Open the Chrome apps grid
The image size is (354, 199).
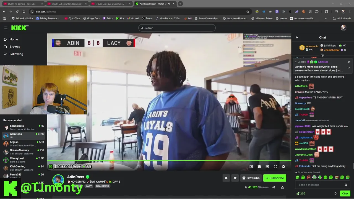[5, 19]
